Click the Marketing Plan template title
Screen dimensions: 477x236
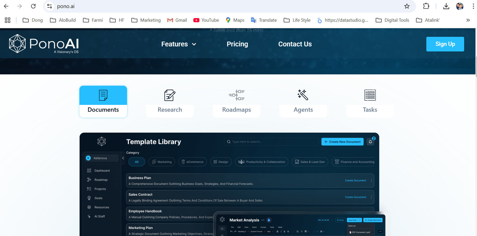[141, 228]
